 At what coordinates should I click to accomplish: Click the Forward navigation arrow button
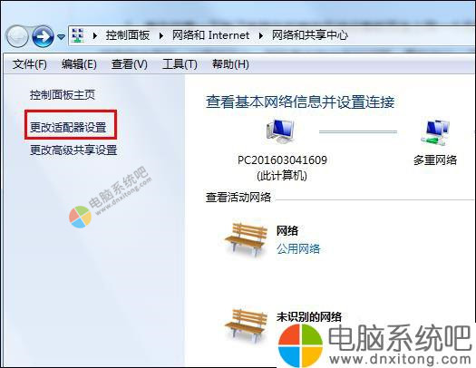pyautogui.click(x=43, y=36)
